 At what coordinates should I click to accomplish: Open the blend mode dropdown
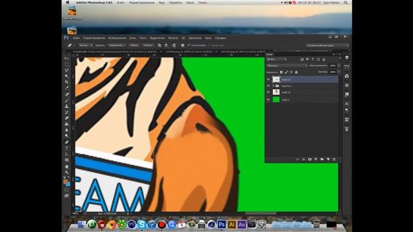point(287,66)
